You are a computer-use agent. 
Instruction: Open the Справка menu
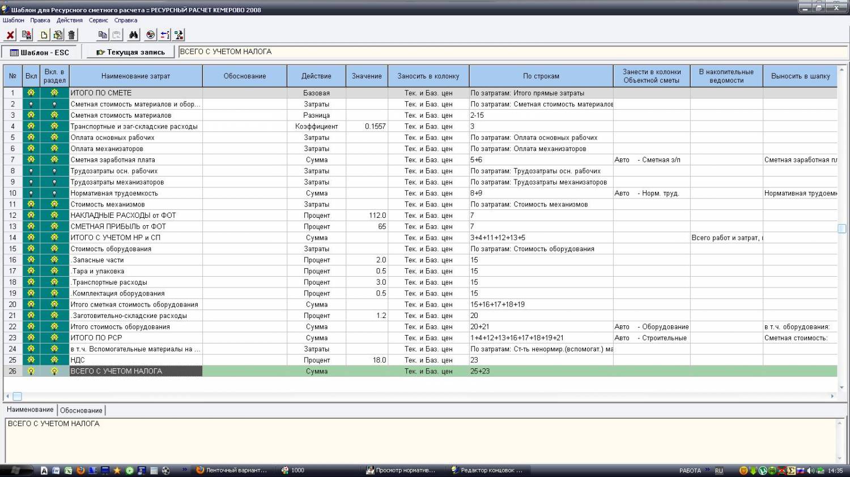click(x=126, y=20)
